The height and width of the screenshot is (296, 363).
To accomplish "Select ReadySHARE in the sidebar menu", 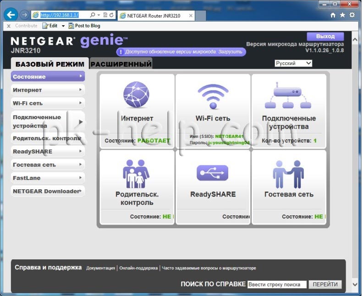I will 48,151.
